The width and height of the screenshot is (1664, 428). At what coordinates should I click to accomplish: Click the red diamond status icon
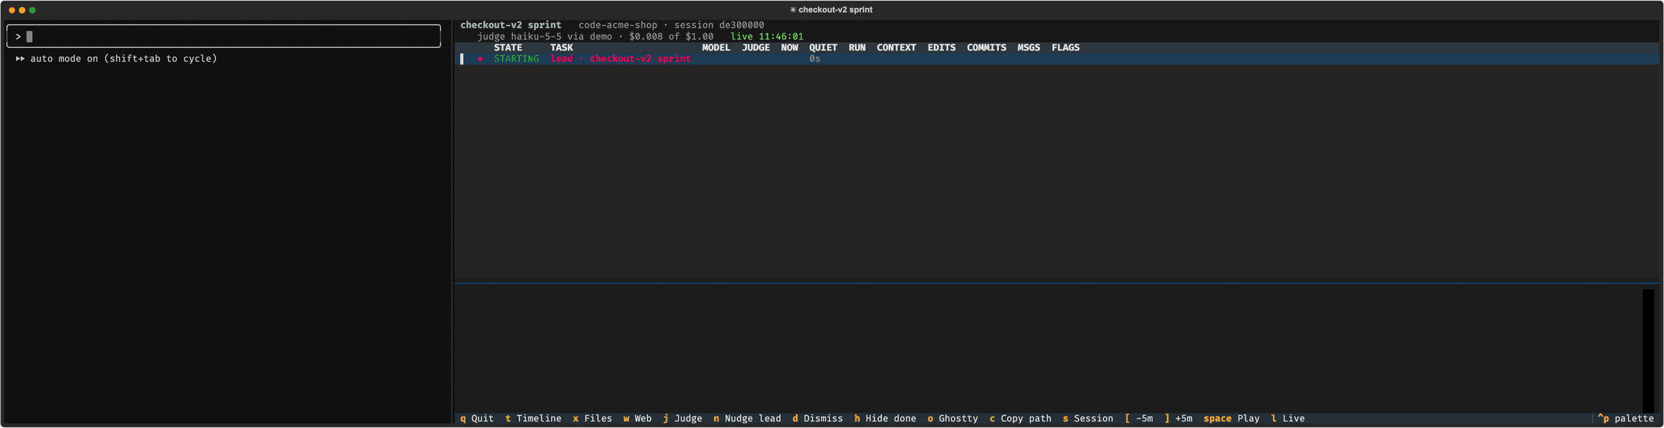[x=480, y=59]
